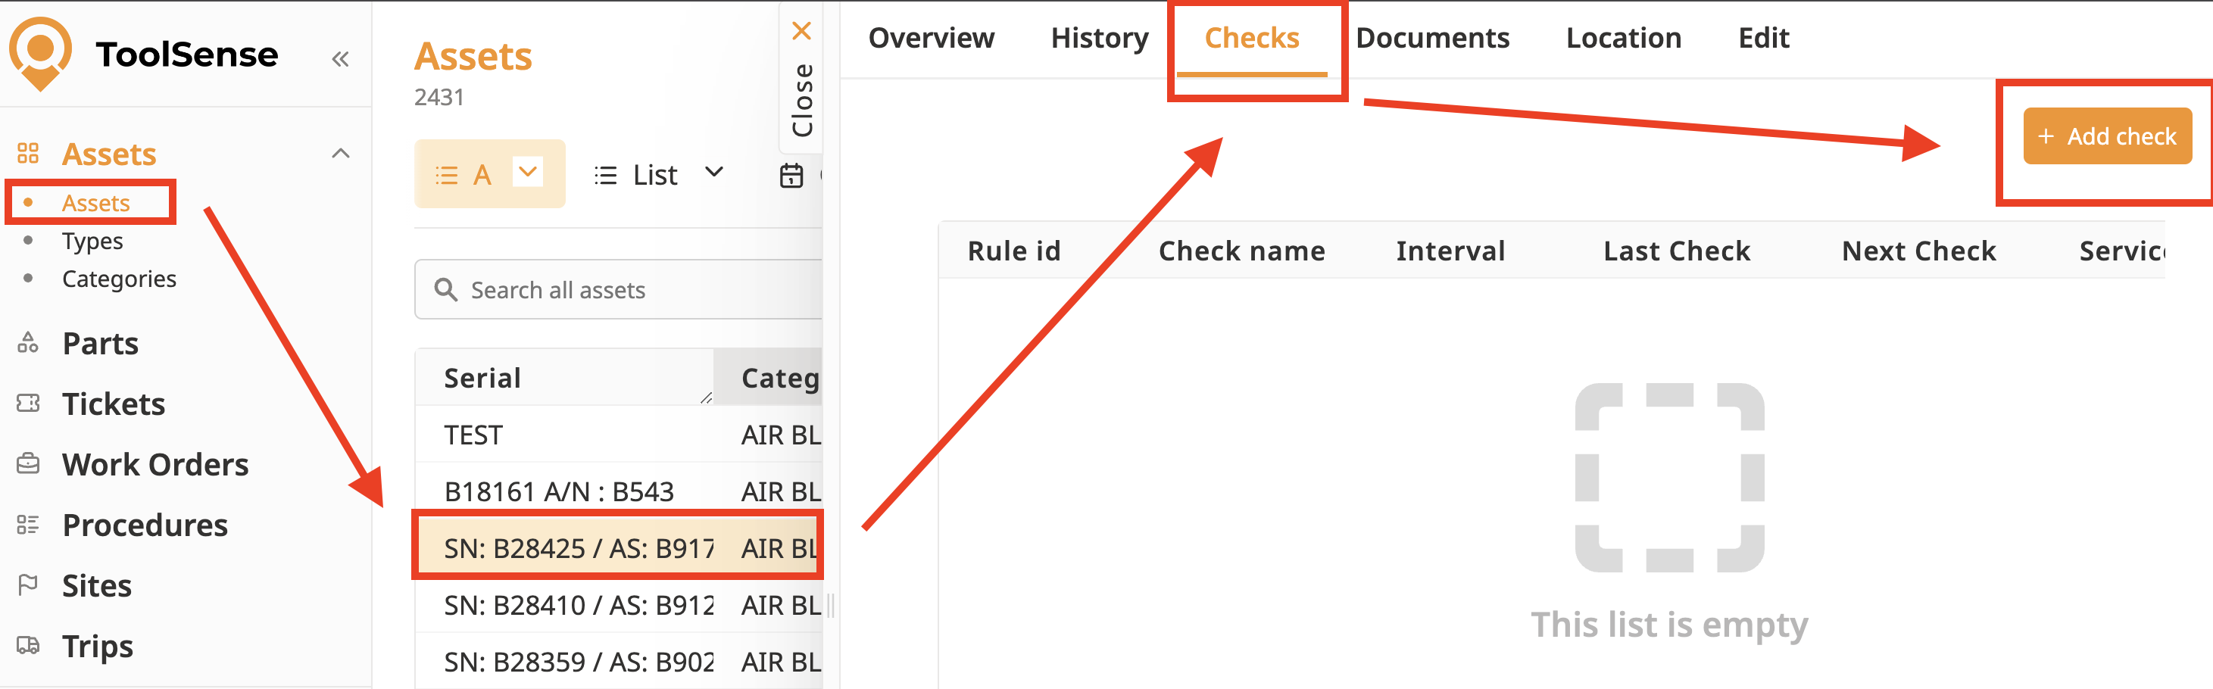
Task: Click the X icon above Close
Action: coord(801,31)
